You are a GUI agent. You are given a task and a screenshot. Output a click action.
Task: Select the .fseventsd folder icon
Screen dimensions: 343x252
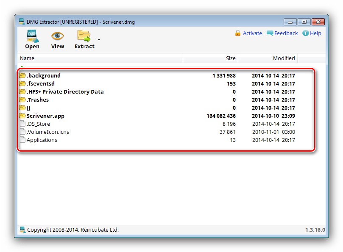tap(22, 83)
